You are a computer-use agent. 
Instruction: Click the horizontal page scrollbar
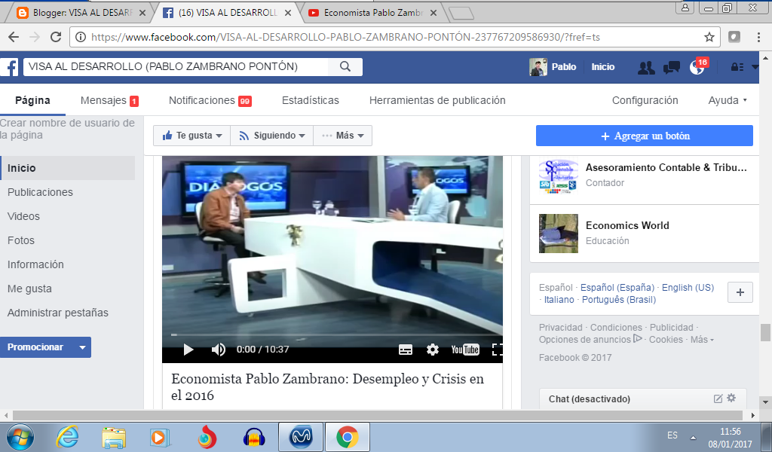click(378, 415)
